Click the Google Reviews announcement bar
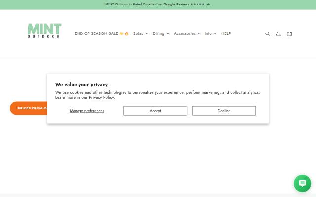Image resolution: width=316 pixels, height=197 pixels. (x=158, y=4)
